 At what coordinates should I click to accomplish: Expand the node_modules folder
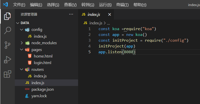pyautogui.click(x=22, y=43)
